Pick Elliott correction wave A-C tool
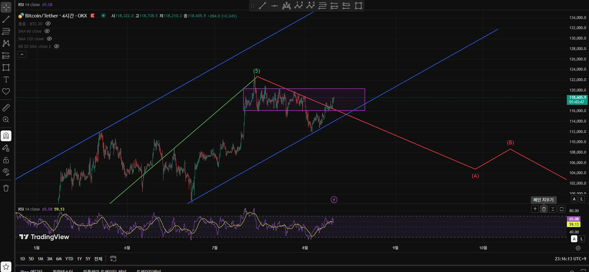The width and height of the screenshot is (589, 272). click(310, 6)
